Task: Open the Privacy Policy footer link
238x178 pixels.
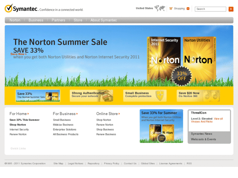Action: pyautogui.click(x=112, y=163)
